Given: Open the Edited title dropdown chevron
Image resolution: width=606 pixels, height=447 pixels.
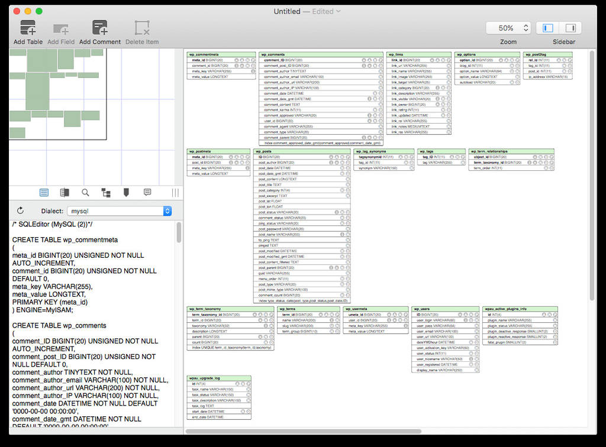Looking at the screenshot, I should pos(339,11).
